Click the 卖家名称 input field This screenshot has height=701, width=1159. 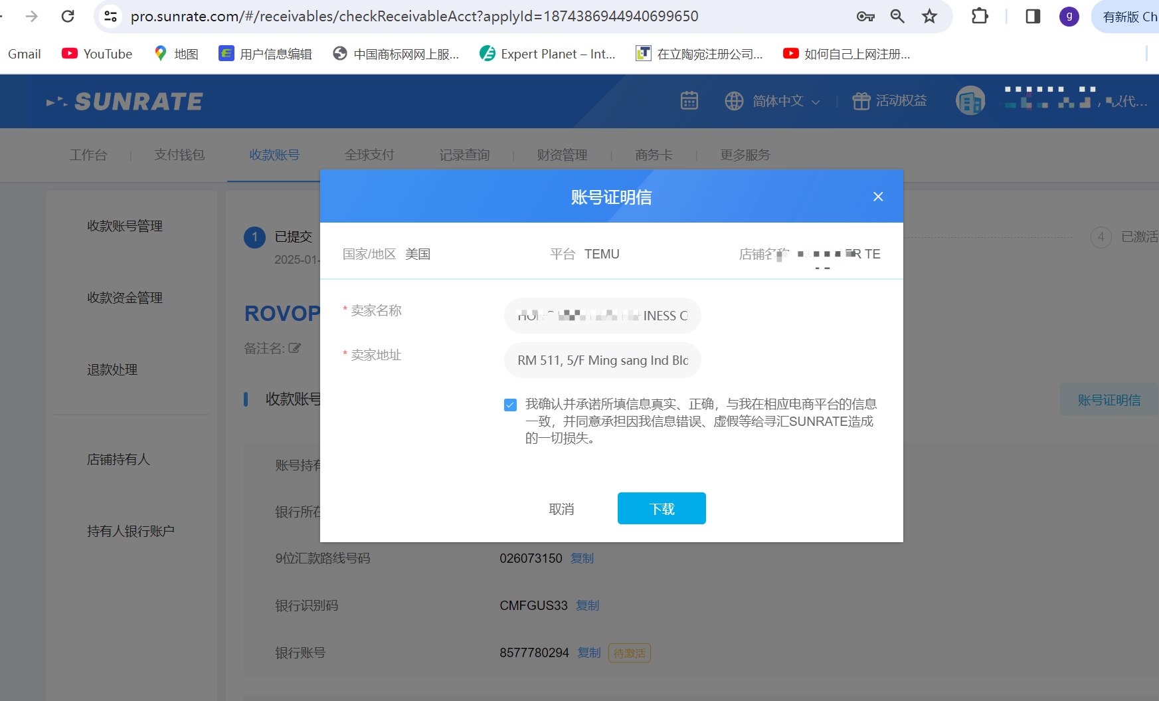[x=602, y=316]
